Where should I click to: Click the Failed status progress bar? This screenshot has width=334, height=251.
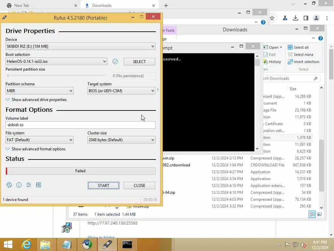[x=80, y=171]
